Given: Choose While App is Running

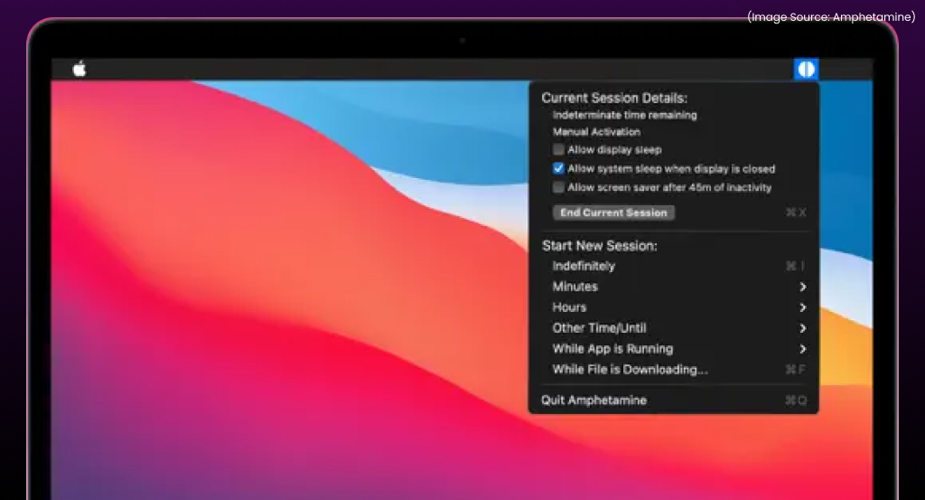Looking at the screenshot, I should (x=673, y=349).
